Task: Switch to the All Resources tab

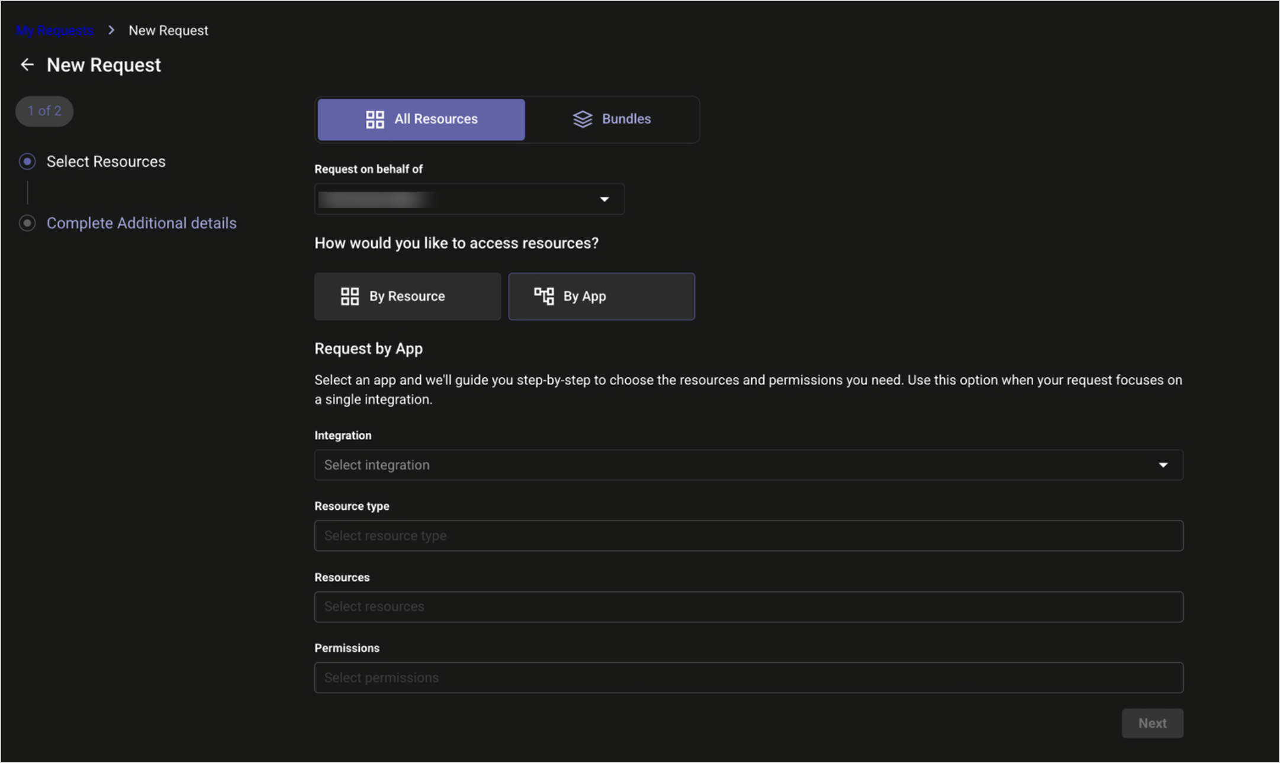Action: [x=421, y=119]
